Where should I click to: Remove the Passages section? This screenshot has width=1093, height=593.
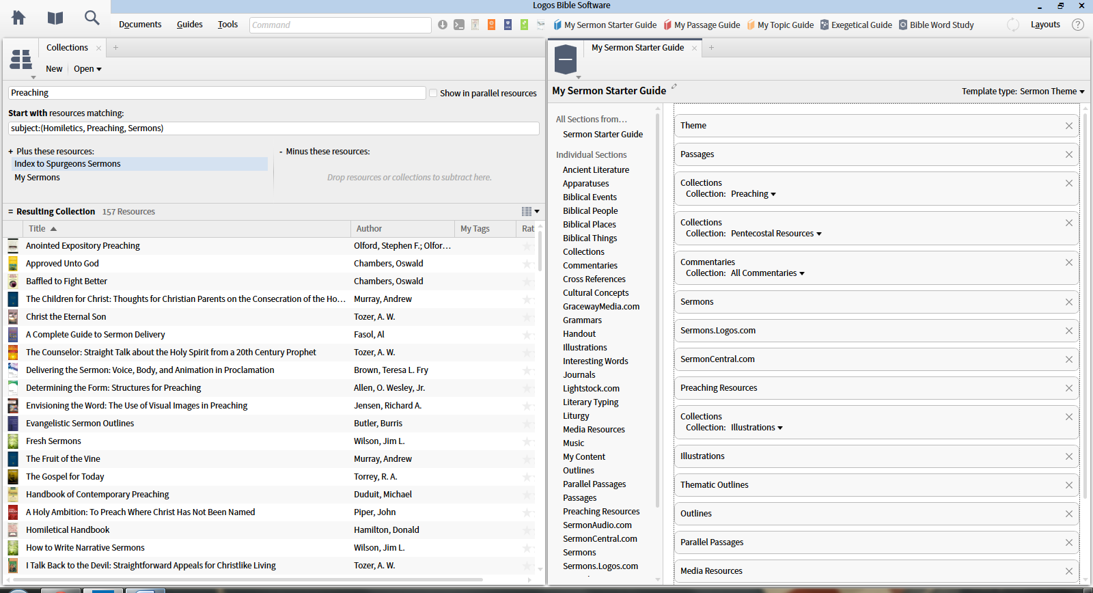(x=1069, y=154)
